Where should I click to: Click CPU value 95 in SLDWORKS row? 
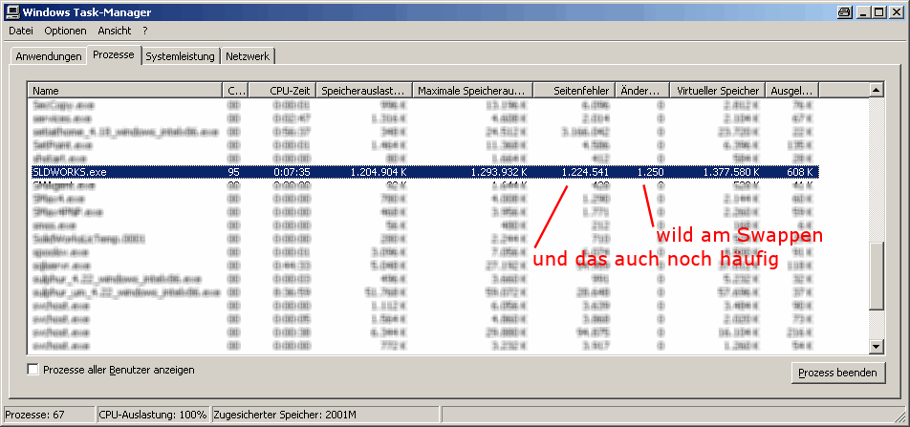tap(234, 172)
